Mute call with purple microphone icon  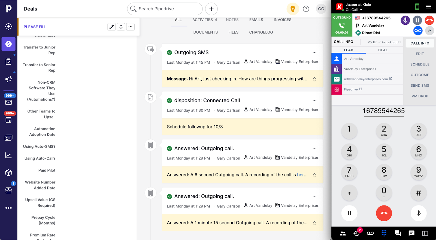(x=405, y=20)
